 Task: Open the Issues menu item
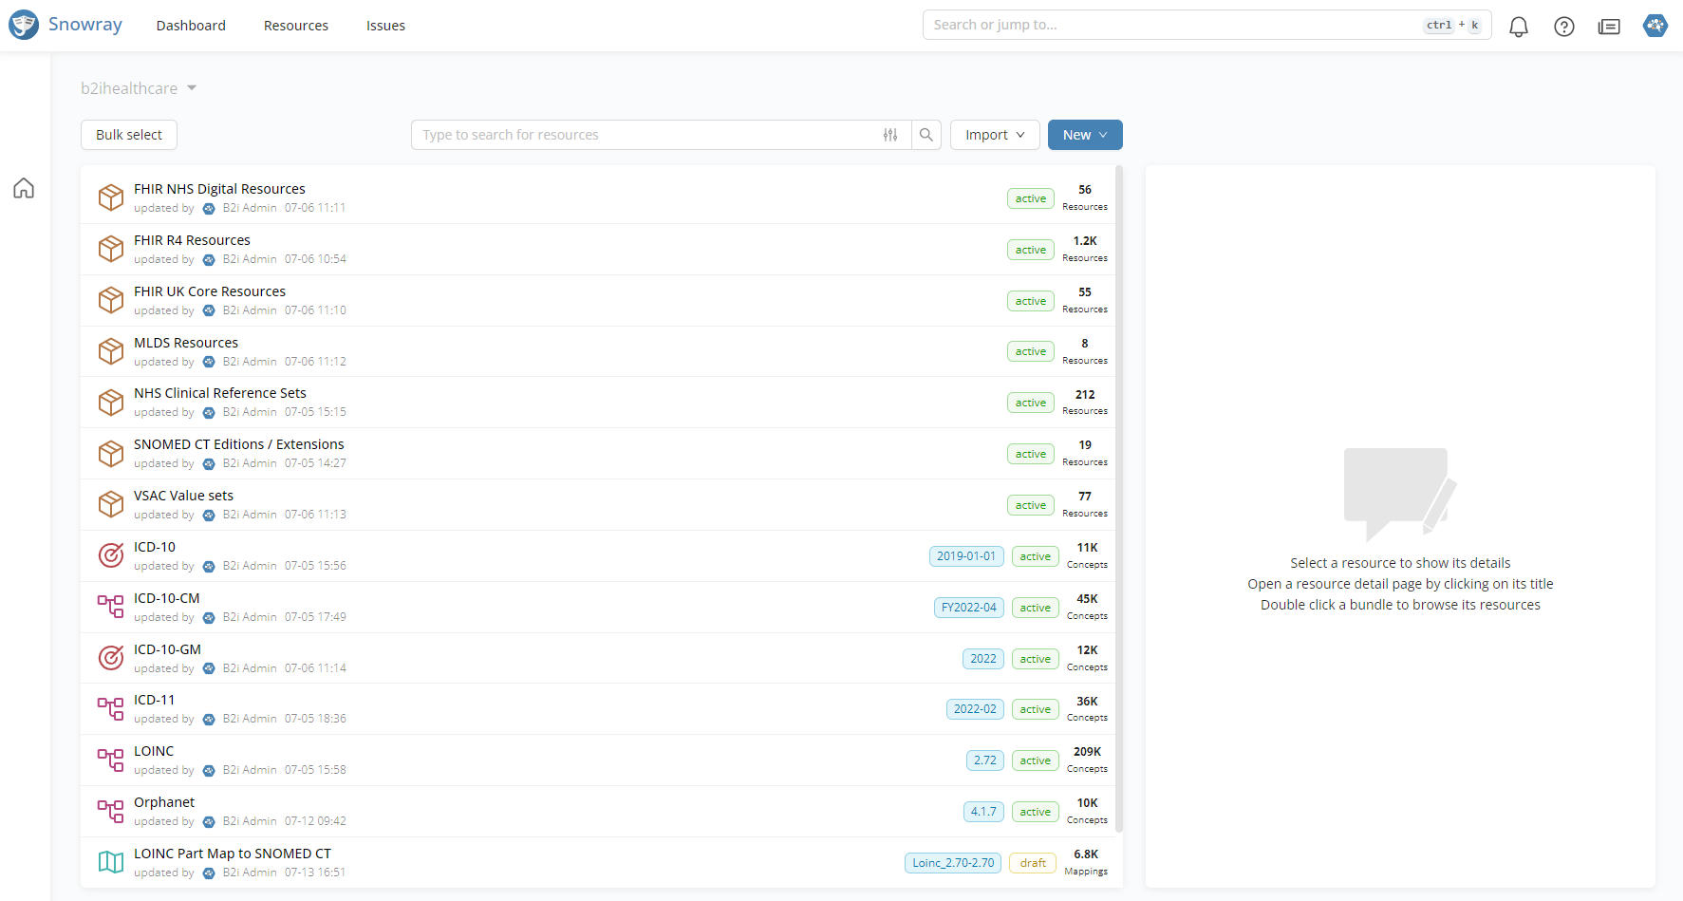tap(385, 26)
